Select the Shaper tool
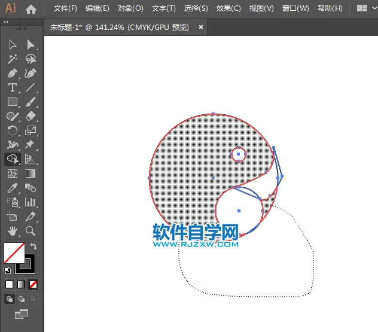Viewport: 378px width, 332px height. coord(13,116)
